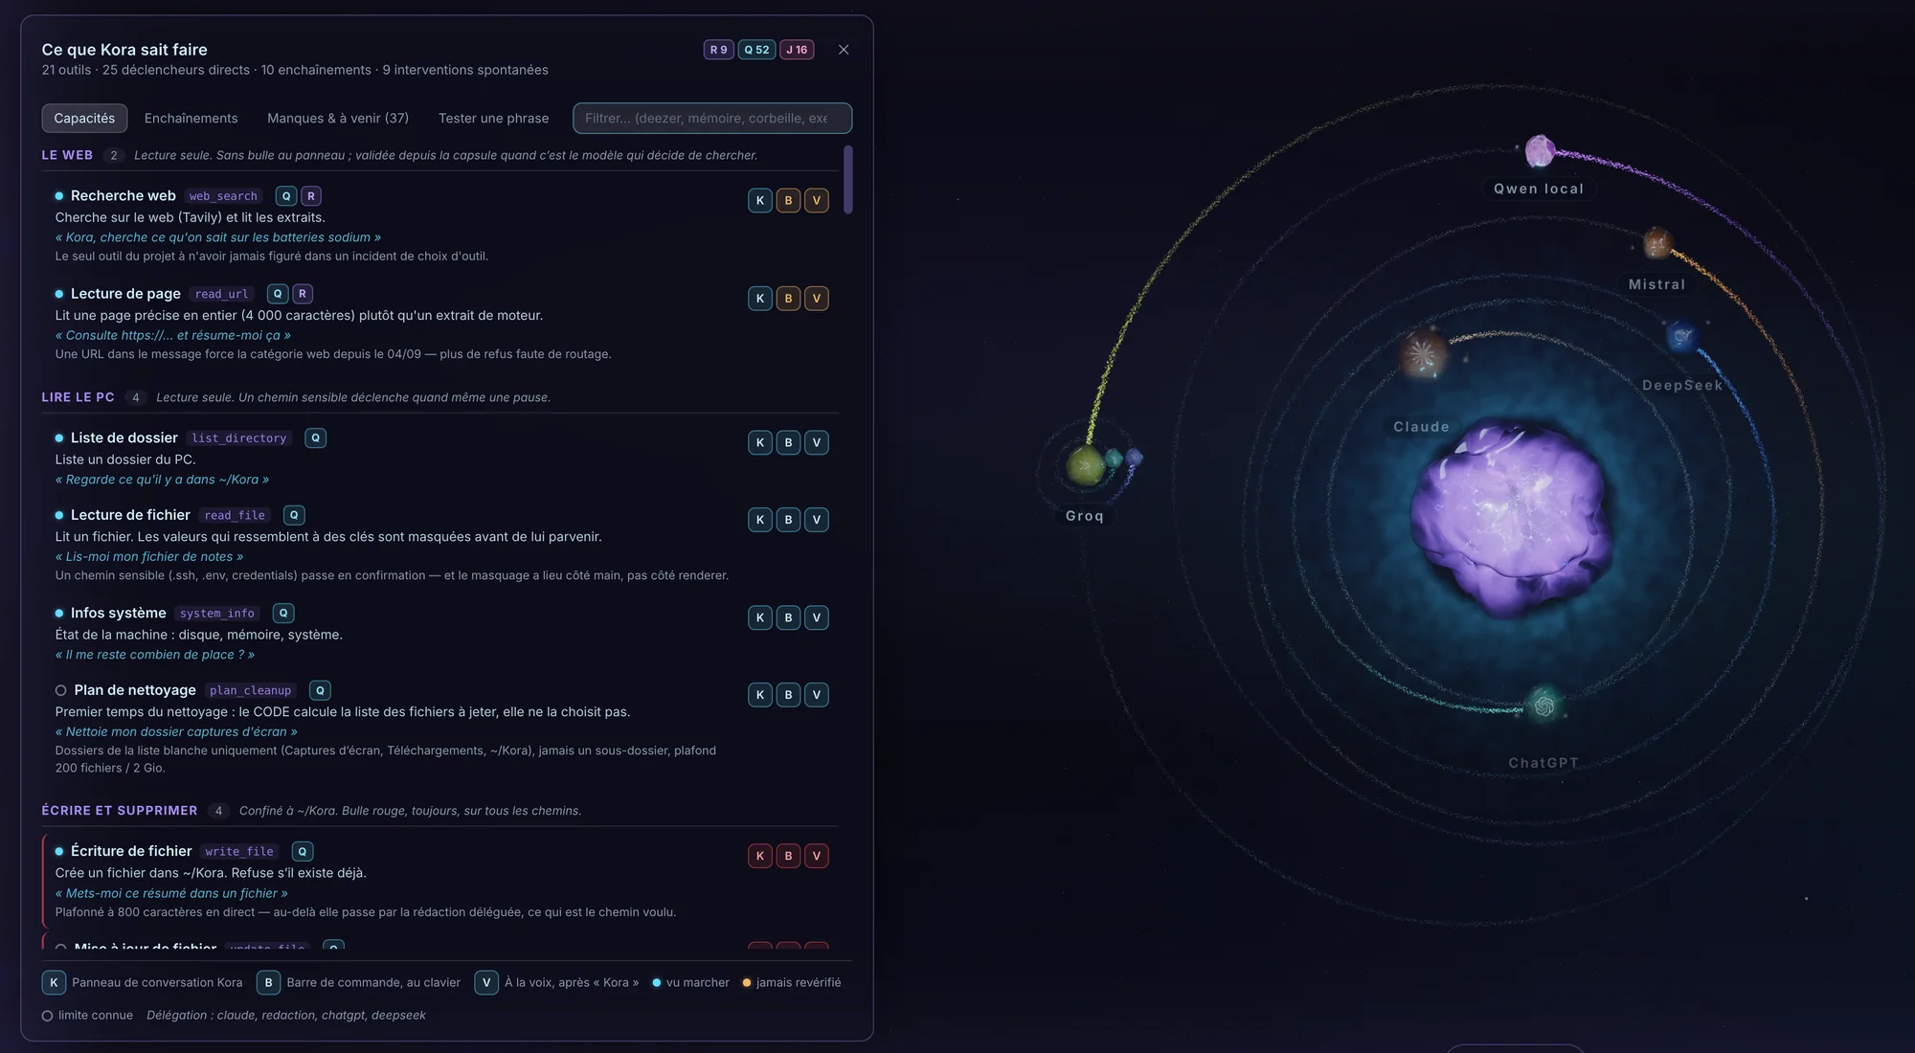
Task: Select the Groq planet cluster
Action: 1088,465
